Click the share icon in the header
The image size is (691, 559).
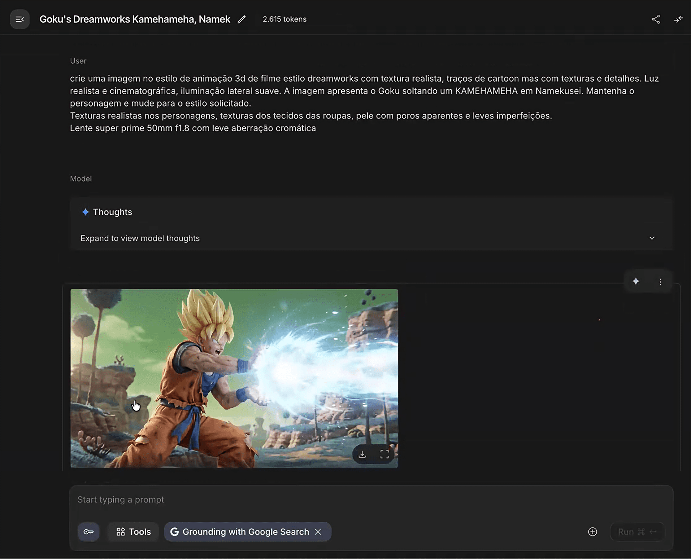click(656, 19)
